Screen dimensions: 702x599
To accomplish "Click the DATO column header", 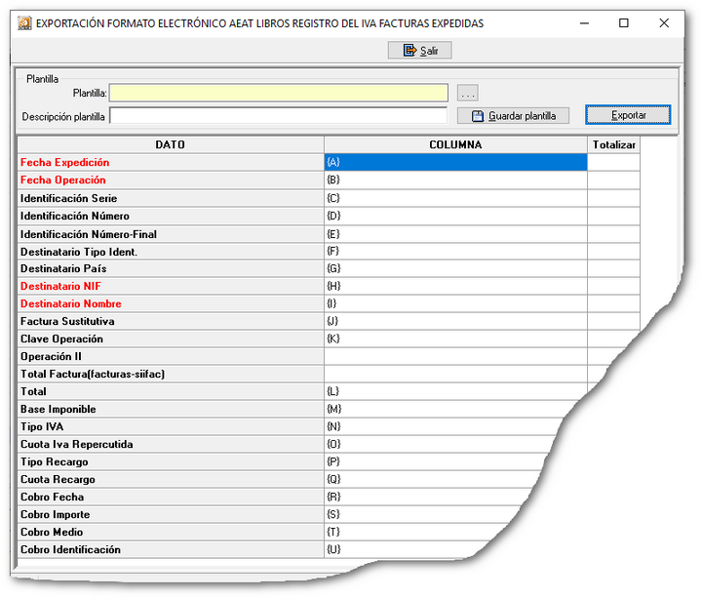I will pyautogui.click(x=171, y=144).
